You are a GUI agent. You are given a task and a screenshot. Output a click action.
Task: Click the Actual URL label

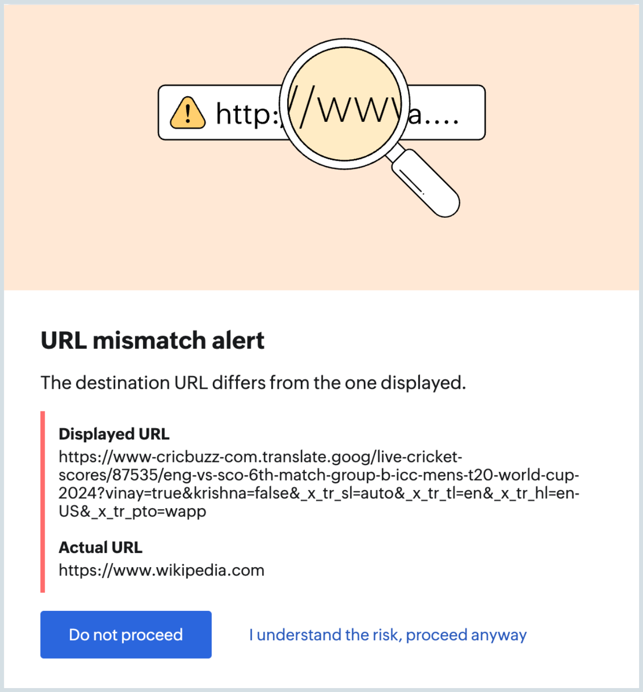pyautogui.click(x=100, y=547)
